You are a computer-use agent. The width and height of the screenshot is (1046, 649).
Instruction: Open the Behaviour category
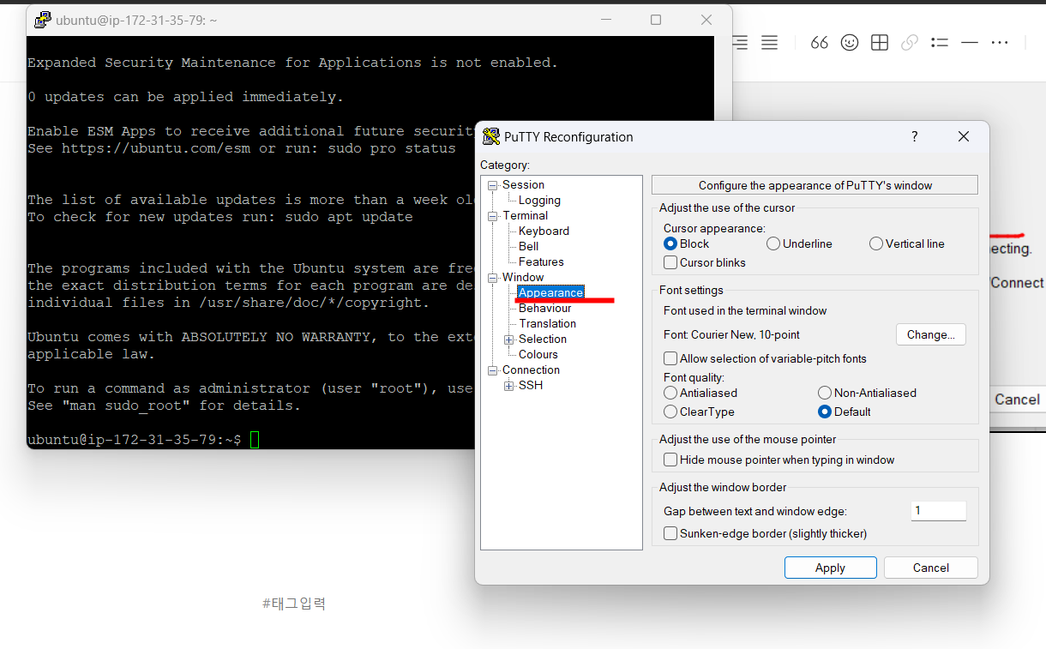click(x=544, y=308)
